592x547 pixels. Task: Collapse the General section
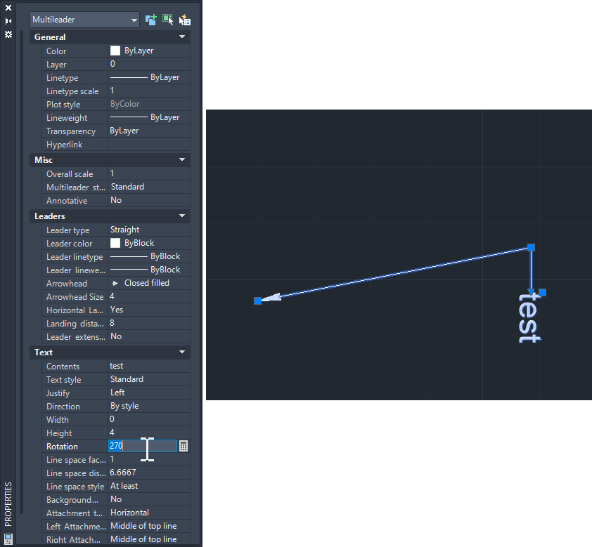[x=182, y=37]
